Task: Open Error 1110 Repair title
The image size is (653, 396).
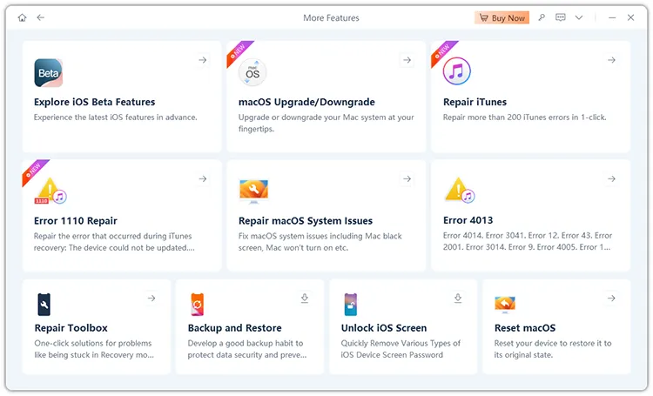Action: [x=76, y=221]
